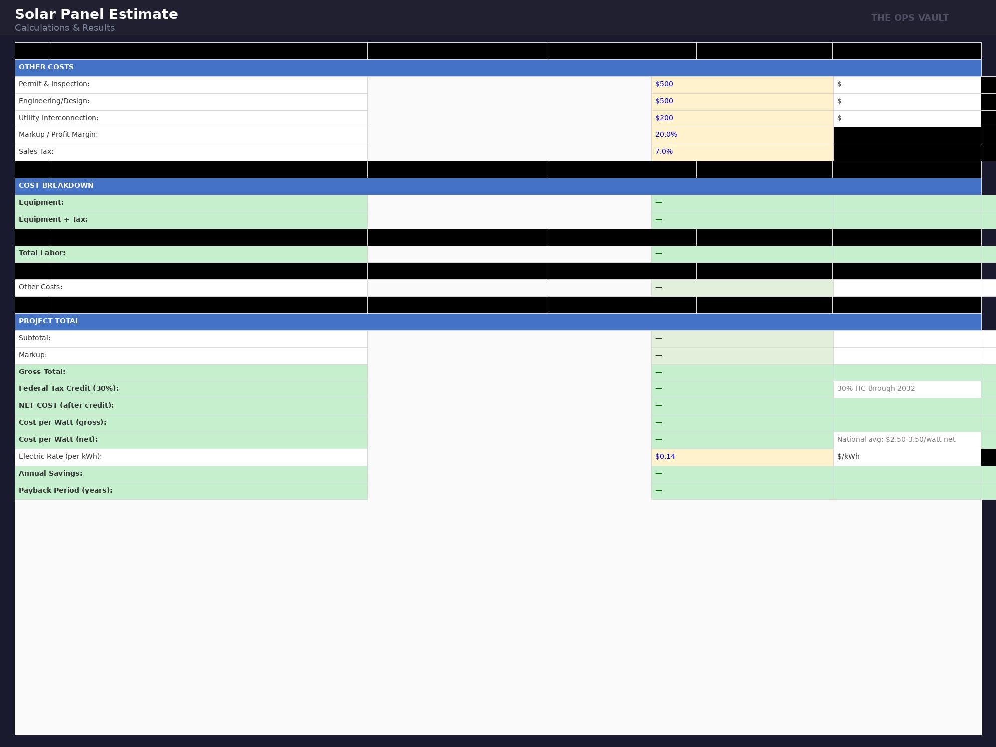Click the '30% ITC through 2032' note

pyautogui.click(x=907, y=389)
